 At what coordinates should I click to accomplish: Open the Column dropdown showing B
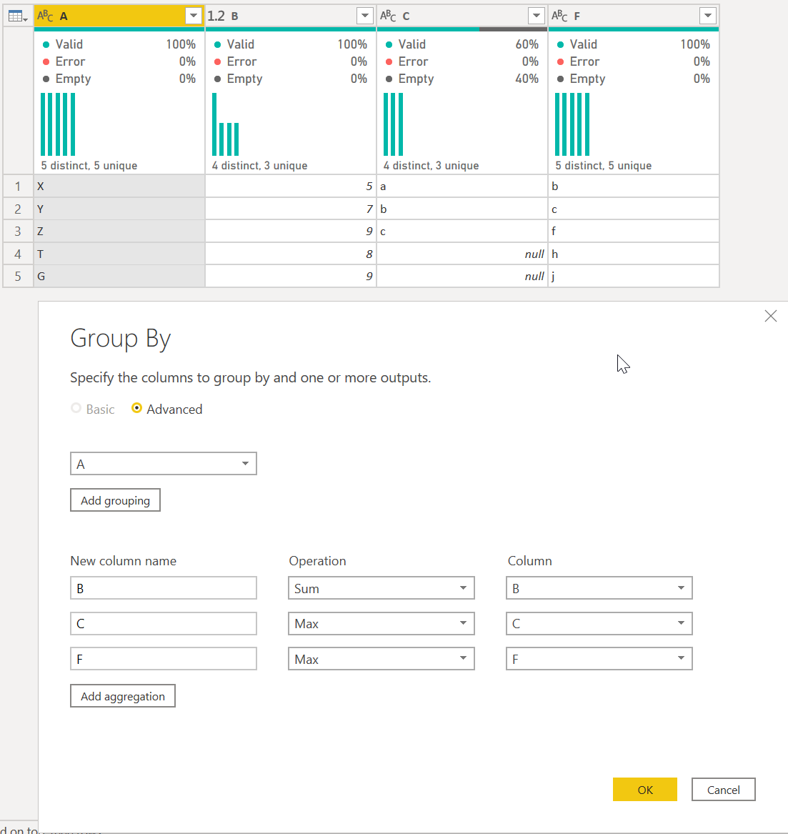pyautogui.click(x=599, y=588)
